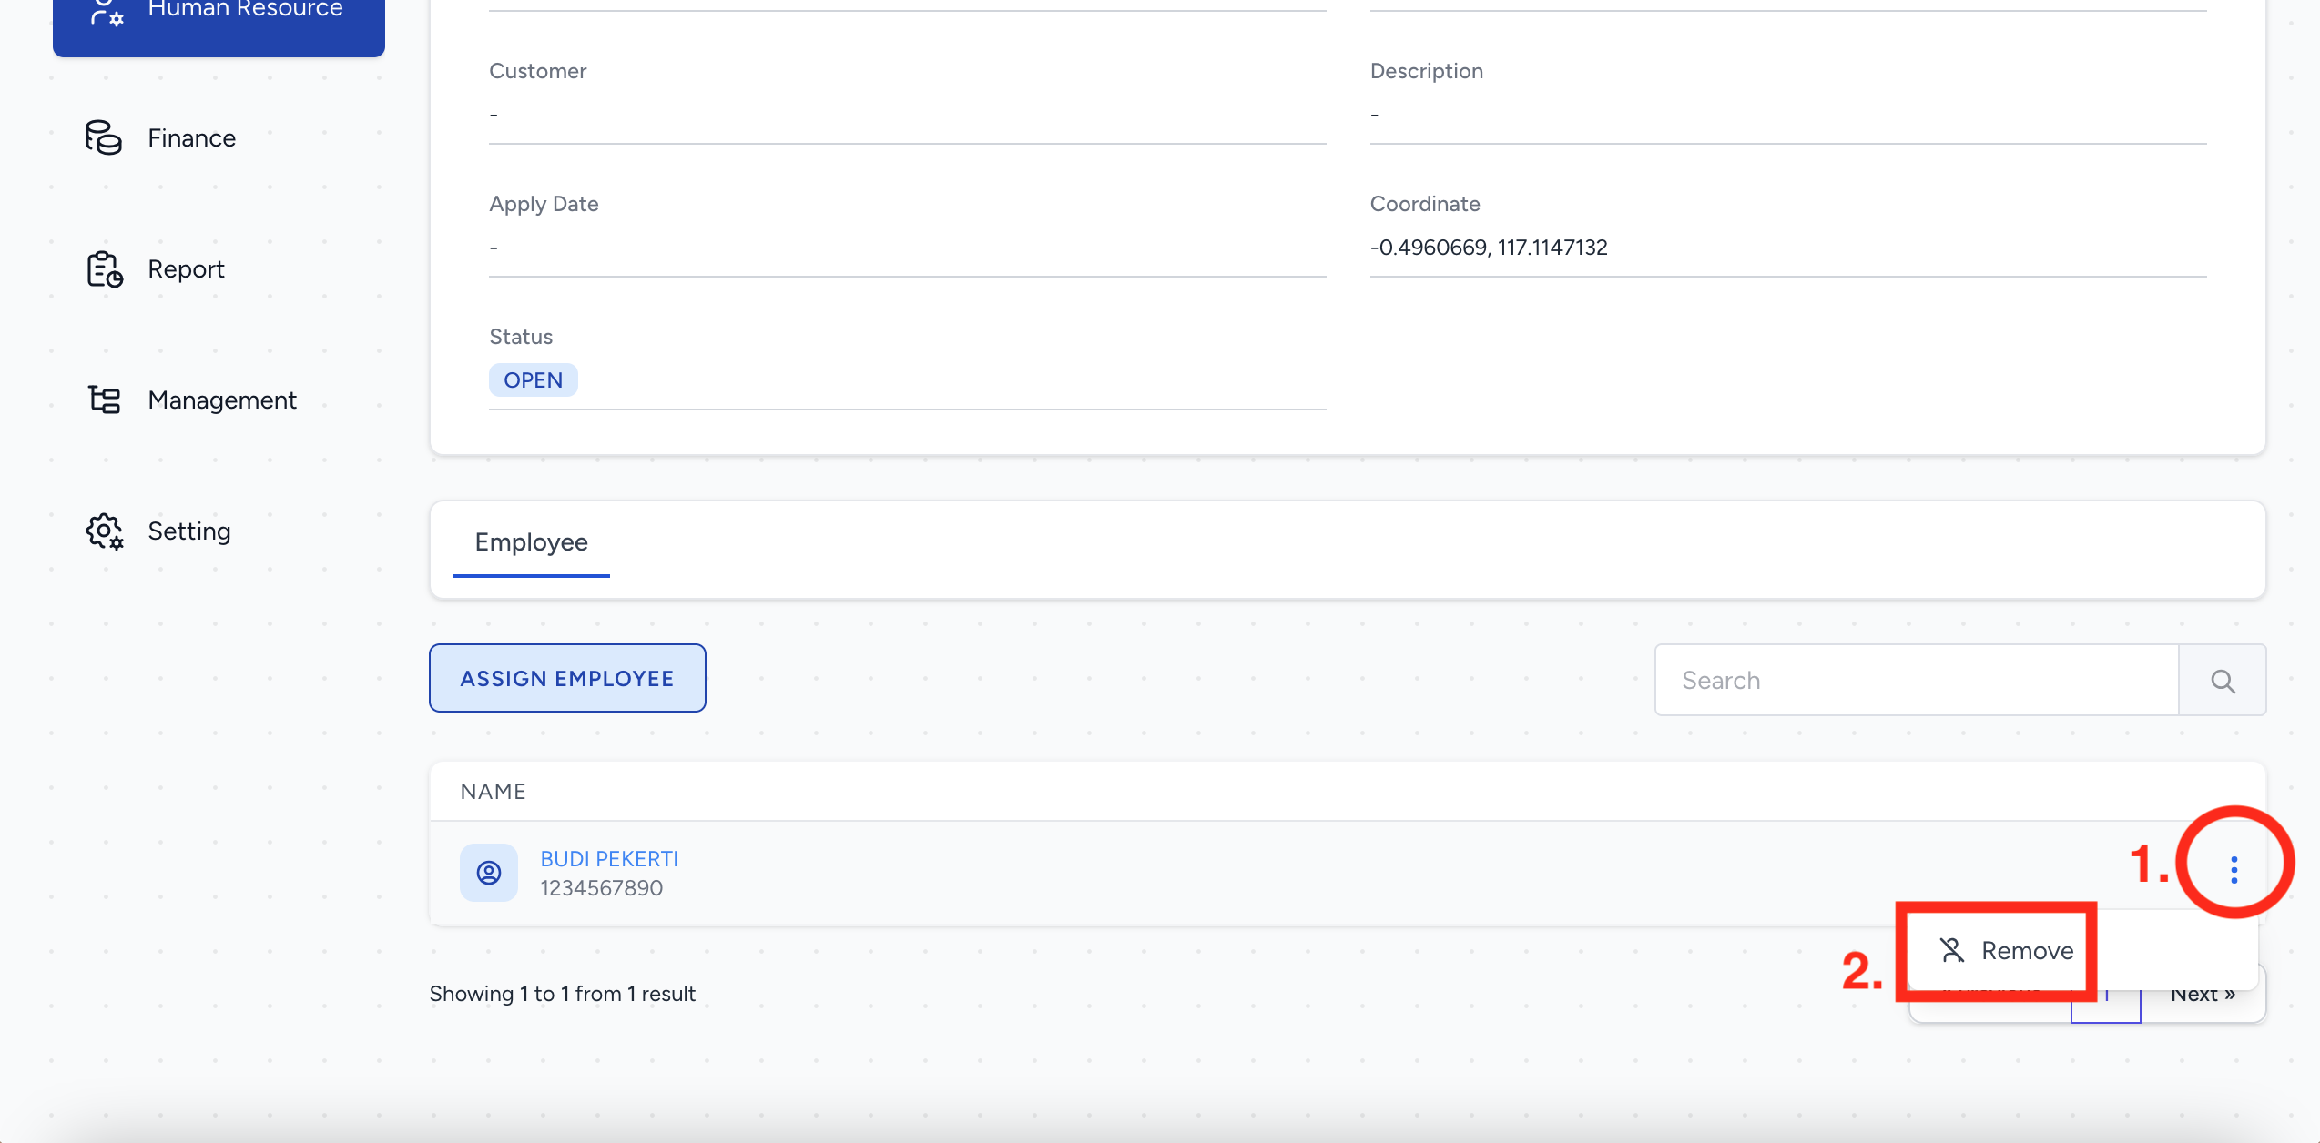The width and height of the screenshot is (2320, 1143).
Task: Click the Human Resource sidebar icon
Action: (x=106, y=13)
